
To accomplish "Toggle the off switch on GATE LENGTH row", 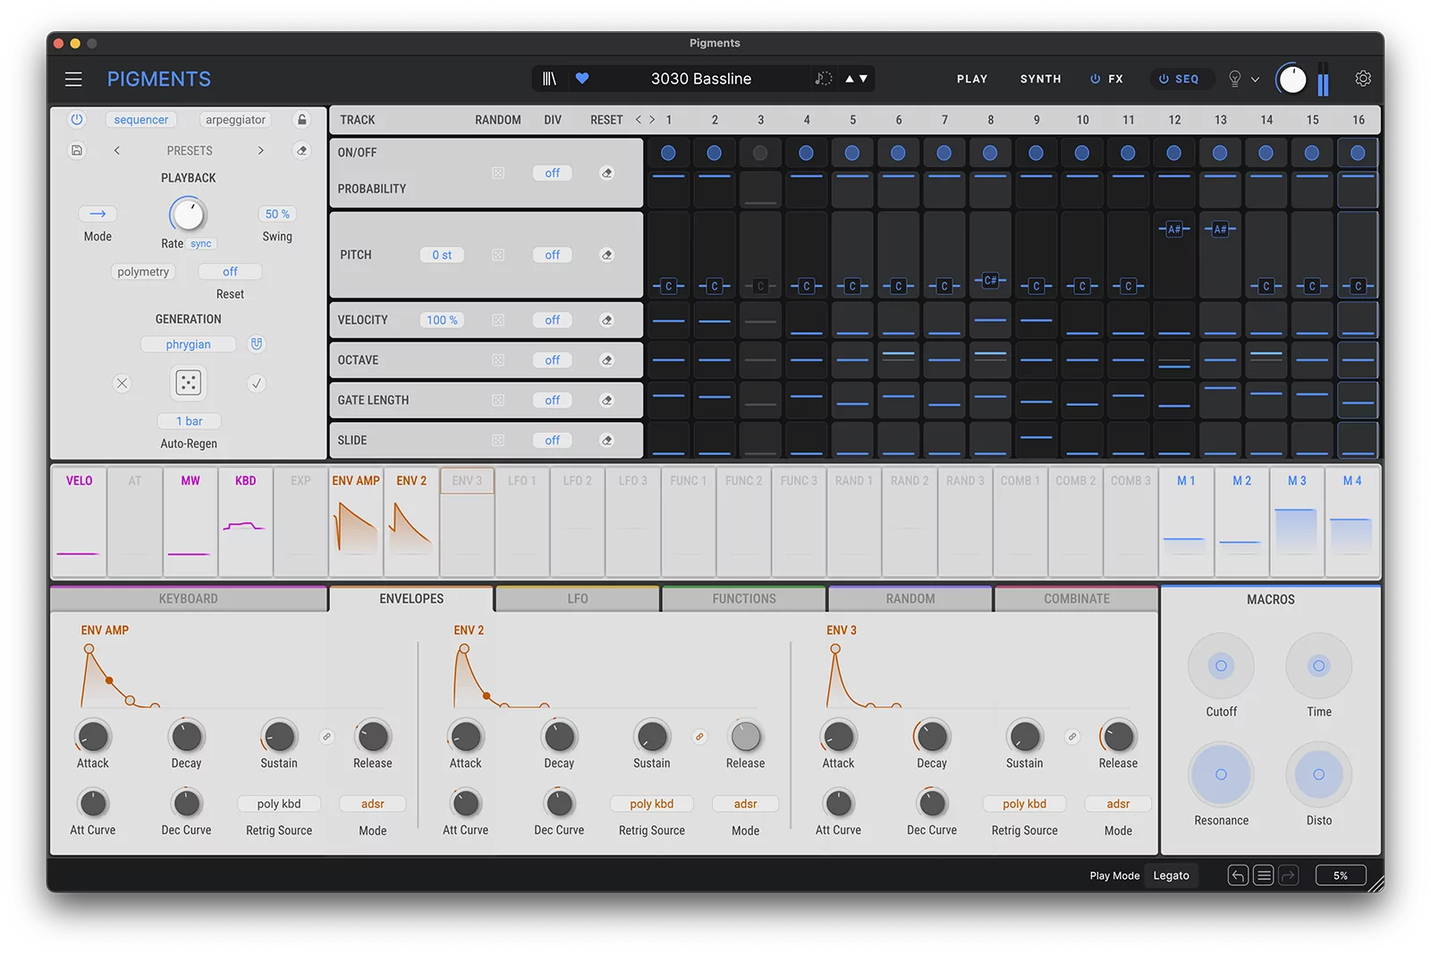I will tap(552, 400).
